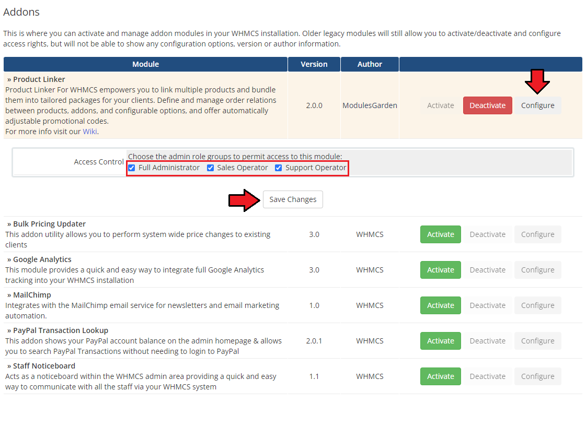
Task: Click the Staff Noticeboard module title
Action: [x=44, y=366]
